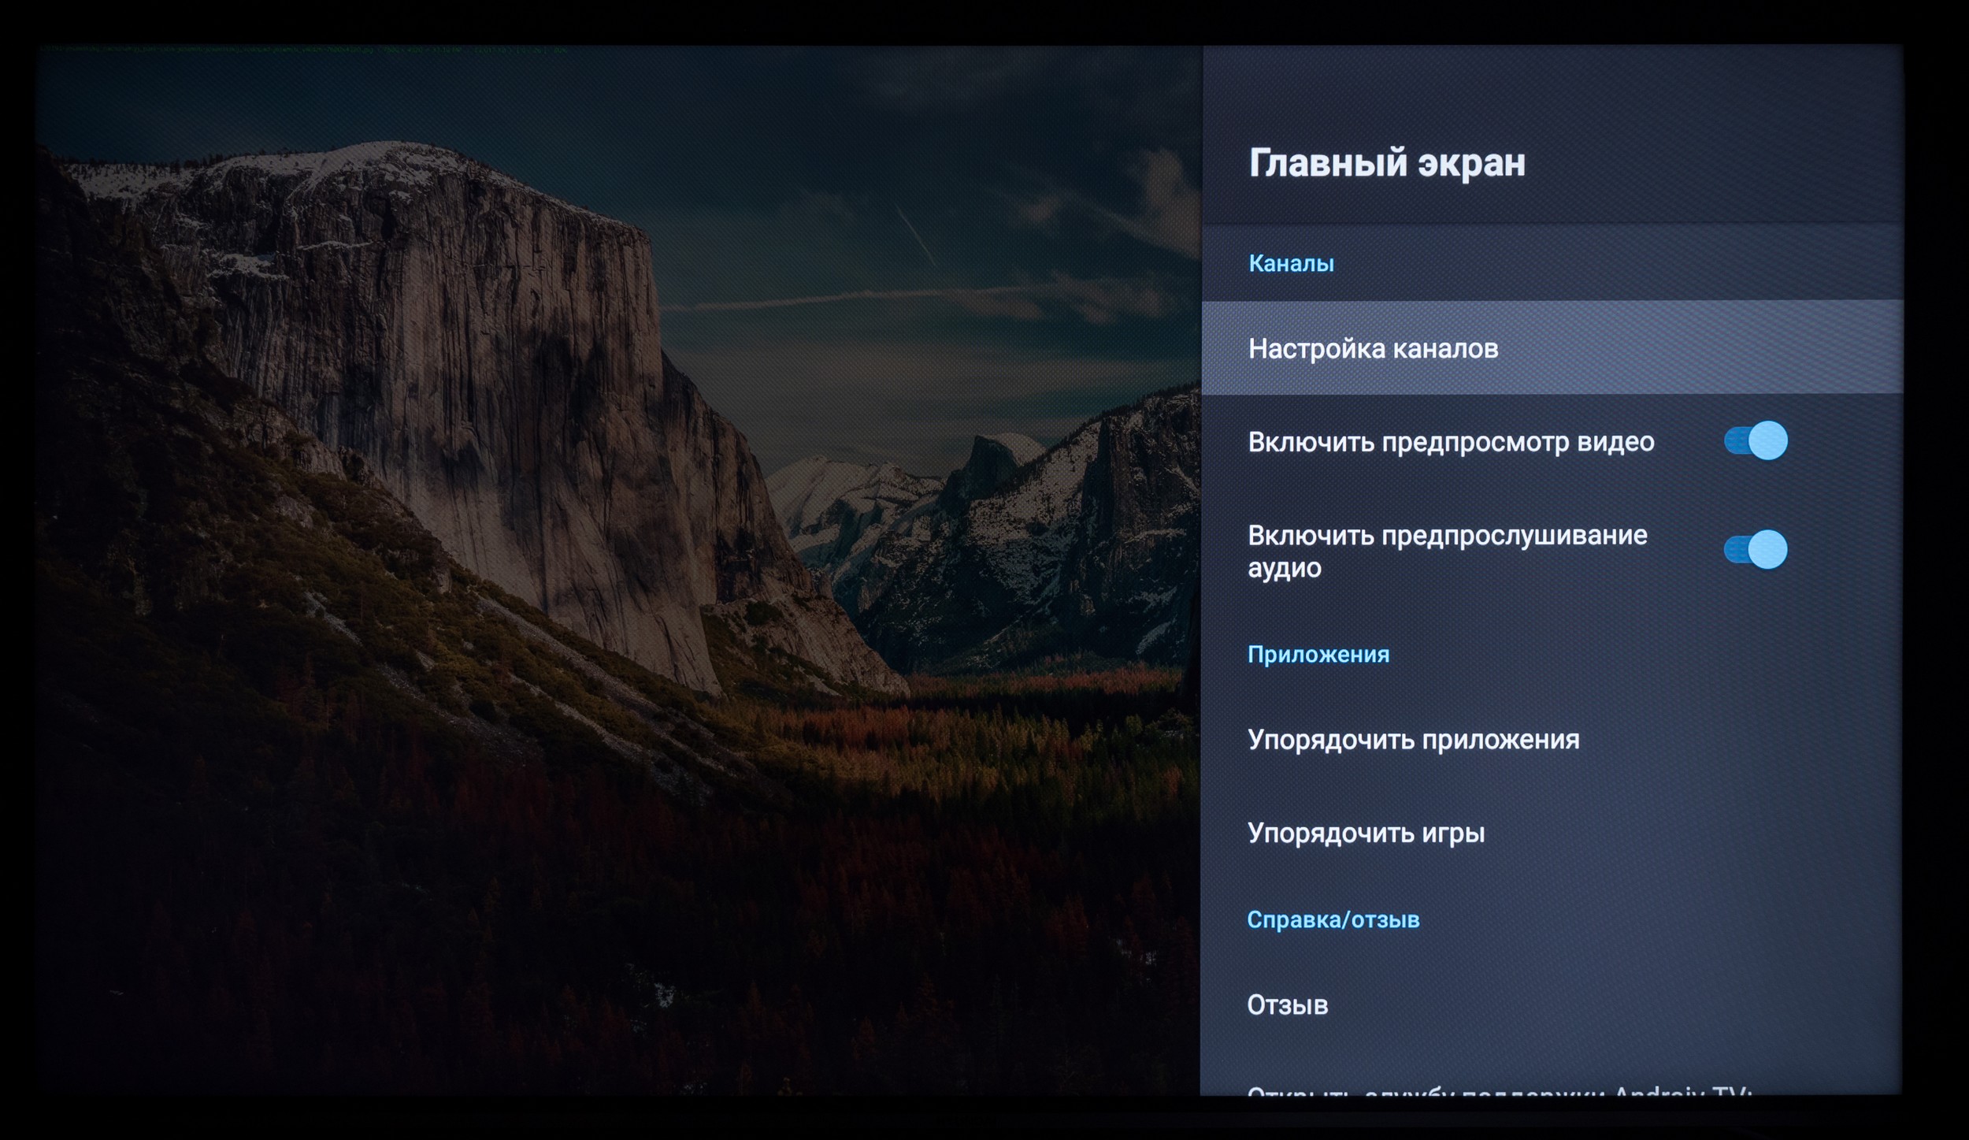Click the Каналы section header
This screenshot has width=1969, height=1140.
[x=1291, y=263]
